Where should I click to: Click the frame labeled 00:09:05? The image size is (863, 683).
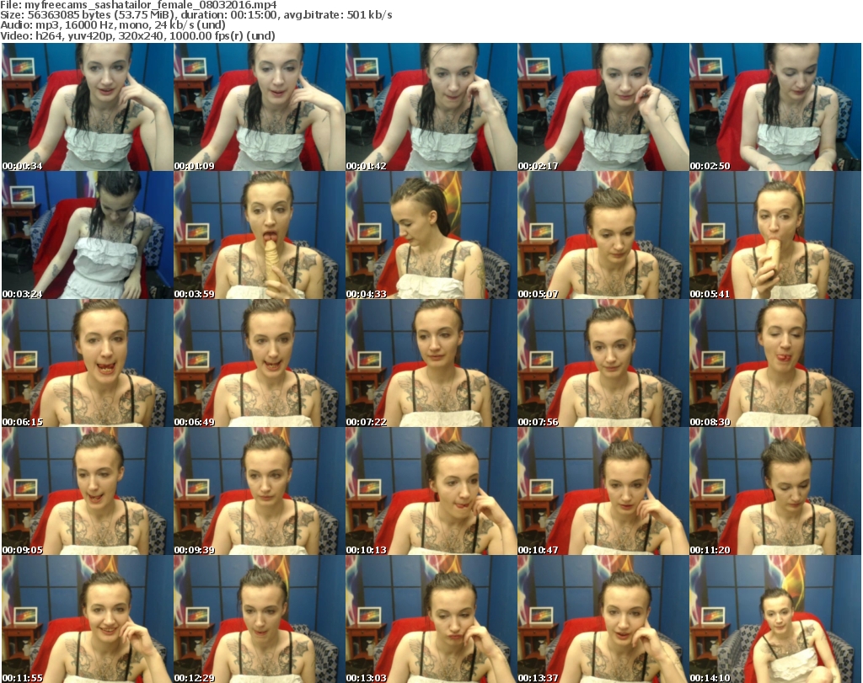click(x=87, y=492)
